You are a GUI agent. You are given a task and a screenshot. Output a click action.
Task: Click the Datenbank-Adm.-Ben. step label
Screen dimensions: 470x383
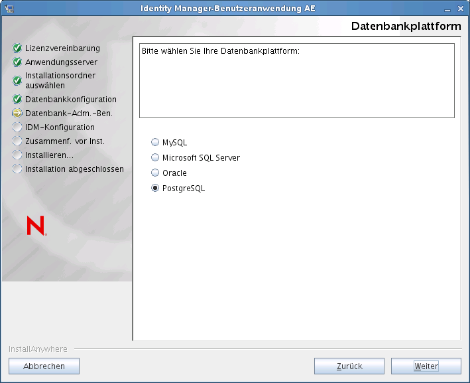pyautogui.click(x=69, y=113)
